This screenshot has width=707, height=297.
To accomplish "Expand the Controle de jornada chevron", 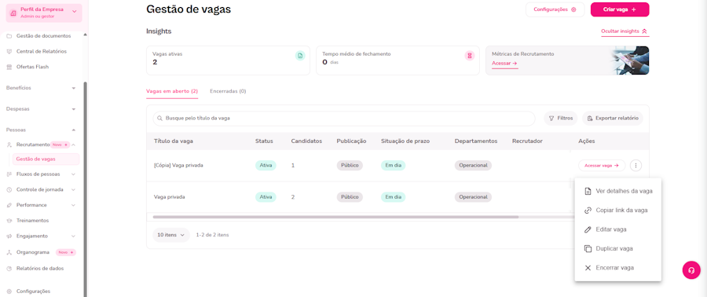I will click(74, 189).
